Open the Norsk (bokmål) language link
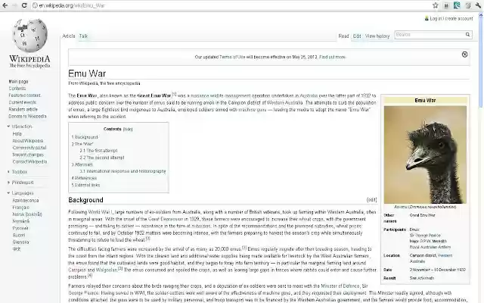 pos(27,214)
